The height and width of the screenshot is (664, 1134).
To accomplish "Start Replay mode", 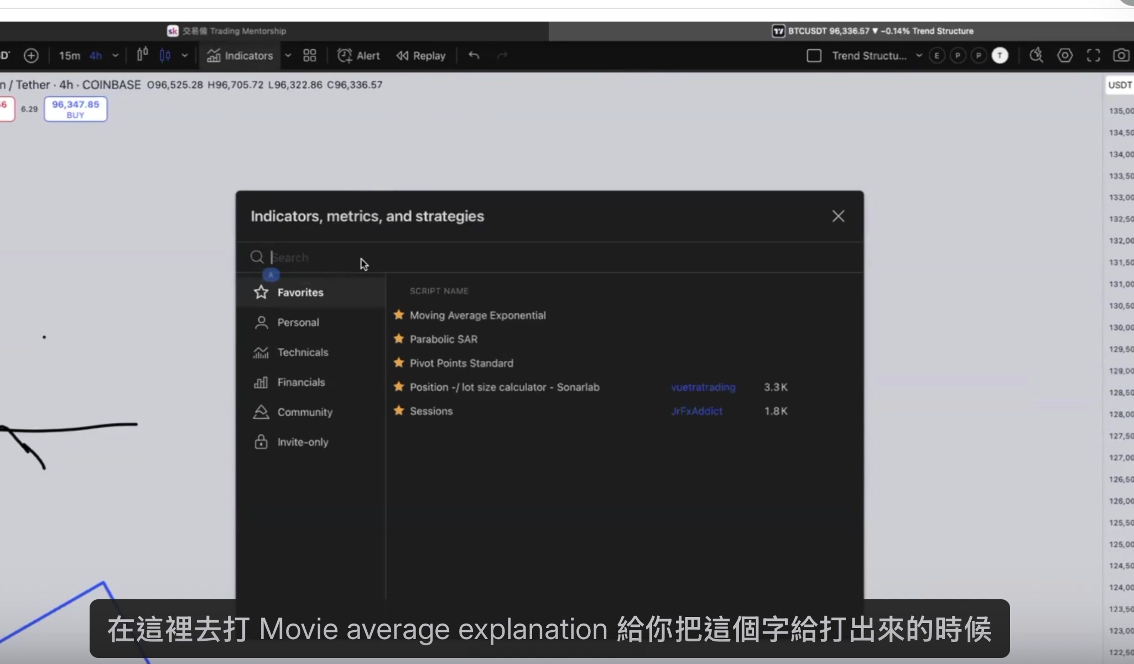I will click(420, 55).
